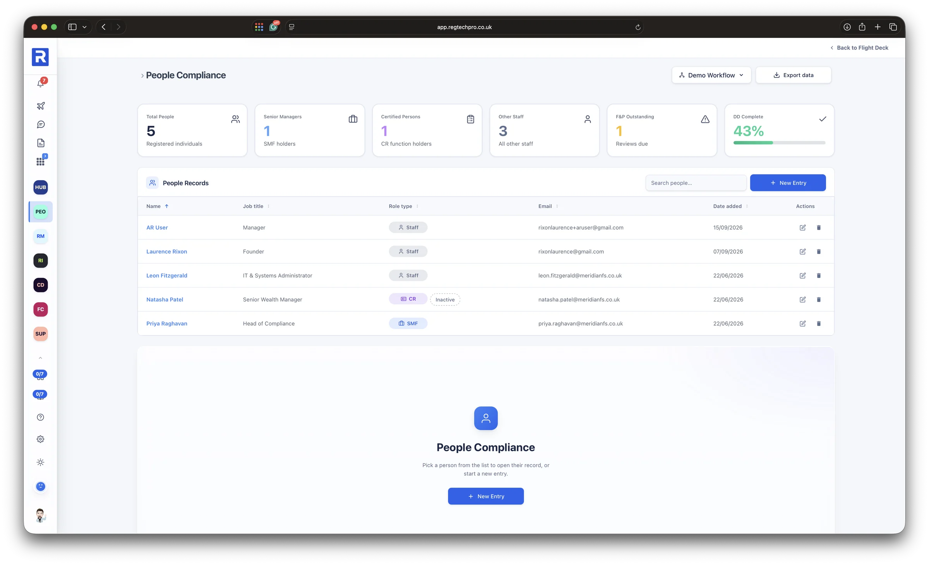929x565 pixels.
Task: Expand the People Compliance breadcrumb chevron
Action: point(142,75)
